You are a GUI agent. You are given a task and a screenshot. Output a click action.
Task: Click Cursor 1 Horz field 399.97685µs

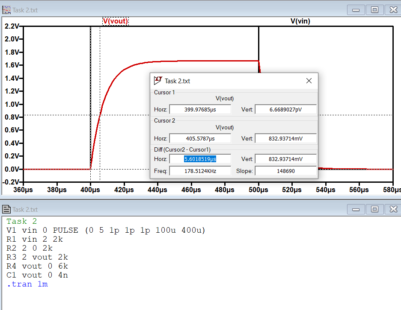tap(200, 109)
